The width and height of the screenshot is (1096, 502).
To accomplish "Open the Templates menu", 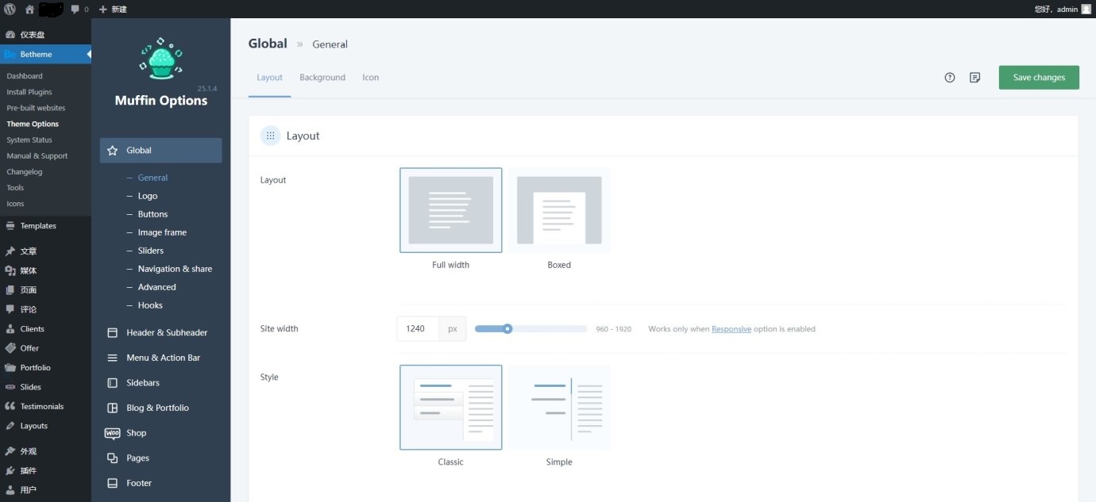I will point(45,226).
